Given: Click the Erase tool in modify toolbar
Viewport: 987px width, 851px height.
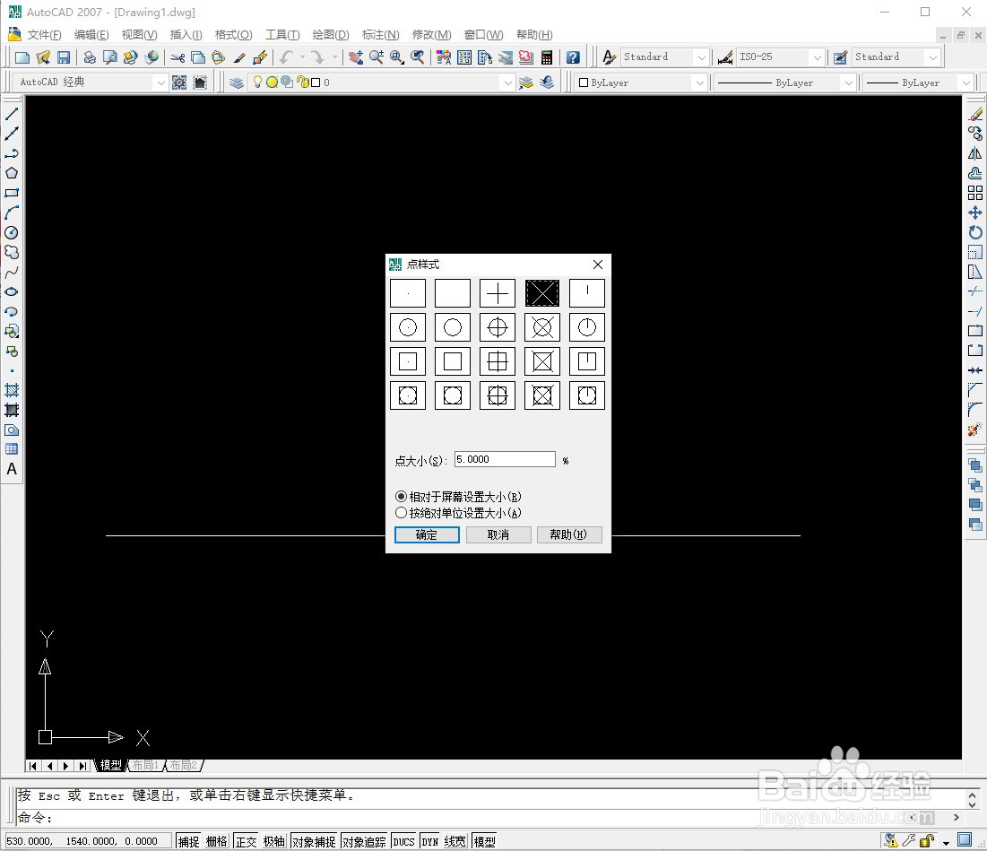Looking at the screenshot, I should [x=975, y=114].
